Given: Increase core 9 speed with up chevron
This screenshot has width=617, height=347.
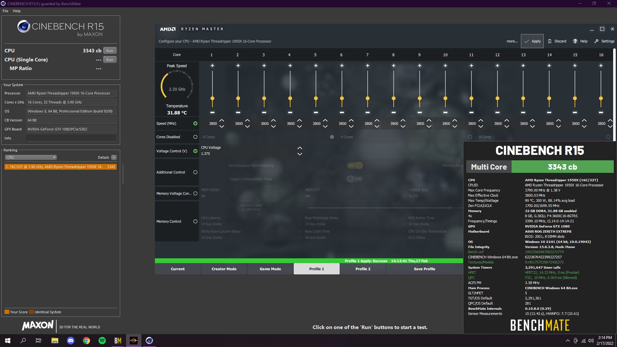Looking at the screenshot, I should [429, 121].
